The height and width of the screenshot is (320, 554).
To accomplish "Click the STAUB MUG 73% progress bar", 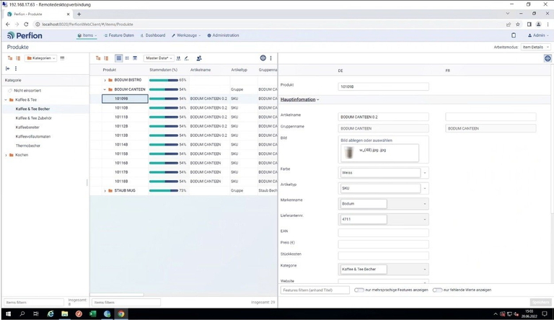I will coord(164,191).
